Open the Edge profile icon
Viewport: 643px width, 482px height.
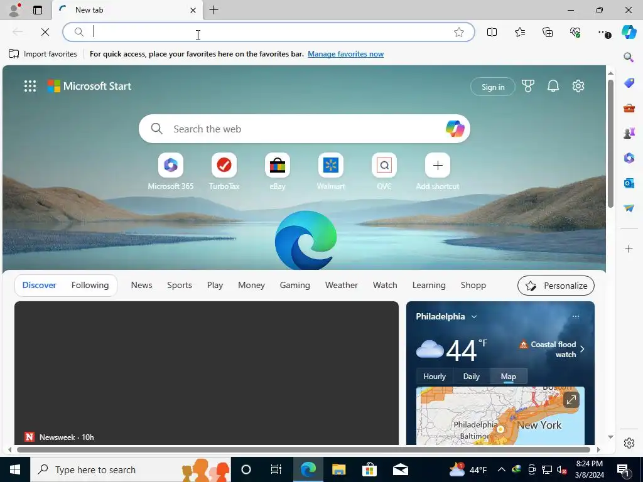14,10
